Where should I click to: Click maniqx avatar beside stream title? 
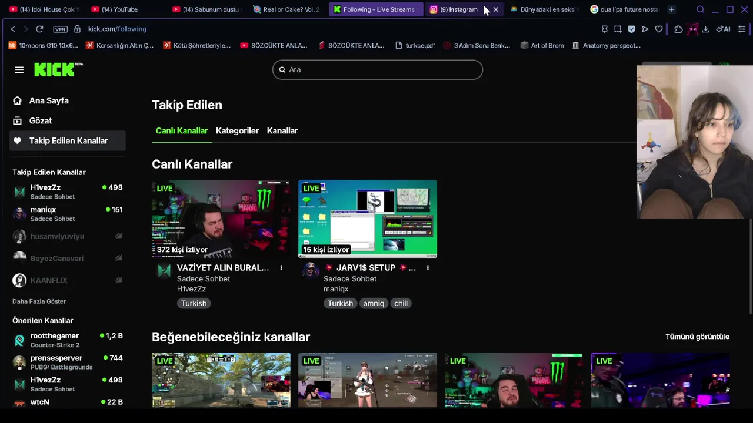click(x=311, y=270)
